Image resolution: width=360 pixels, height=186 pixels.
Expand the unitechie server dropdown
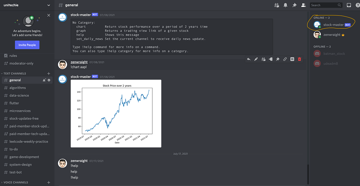coord(49,5)
